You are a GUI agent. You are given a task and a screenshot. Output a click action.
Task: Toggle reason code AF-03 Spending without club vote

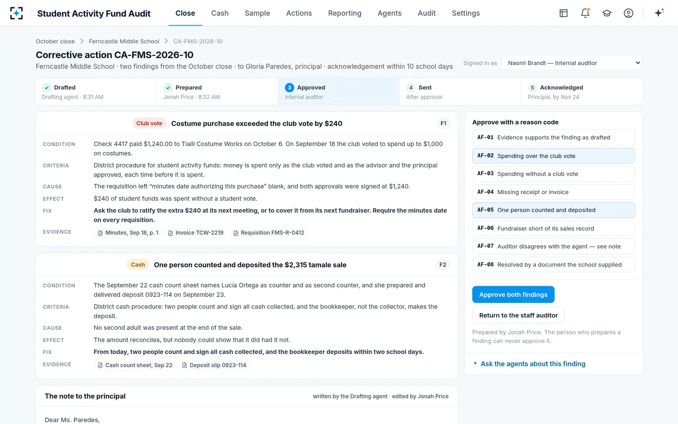pyautogui.click(x=553, y=174)
